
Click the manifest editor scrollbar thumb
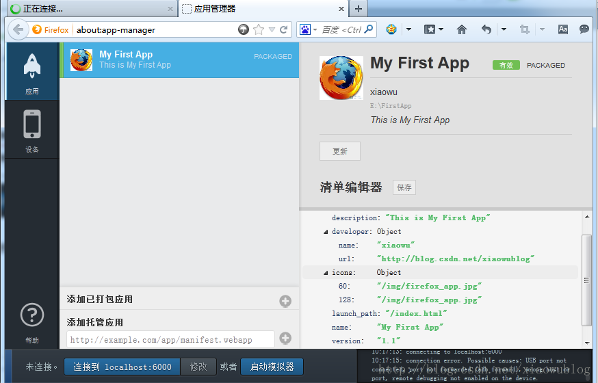pos(586,280)
